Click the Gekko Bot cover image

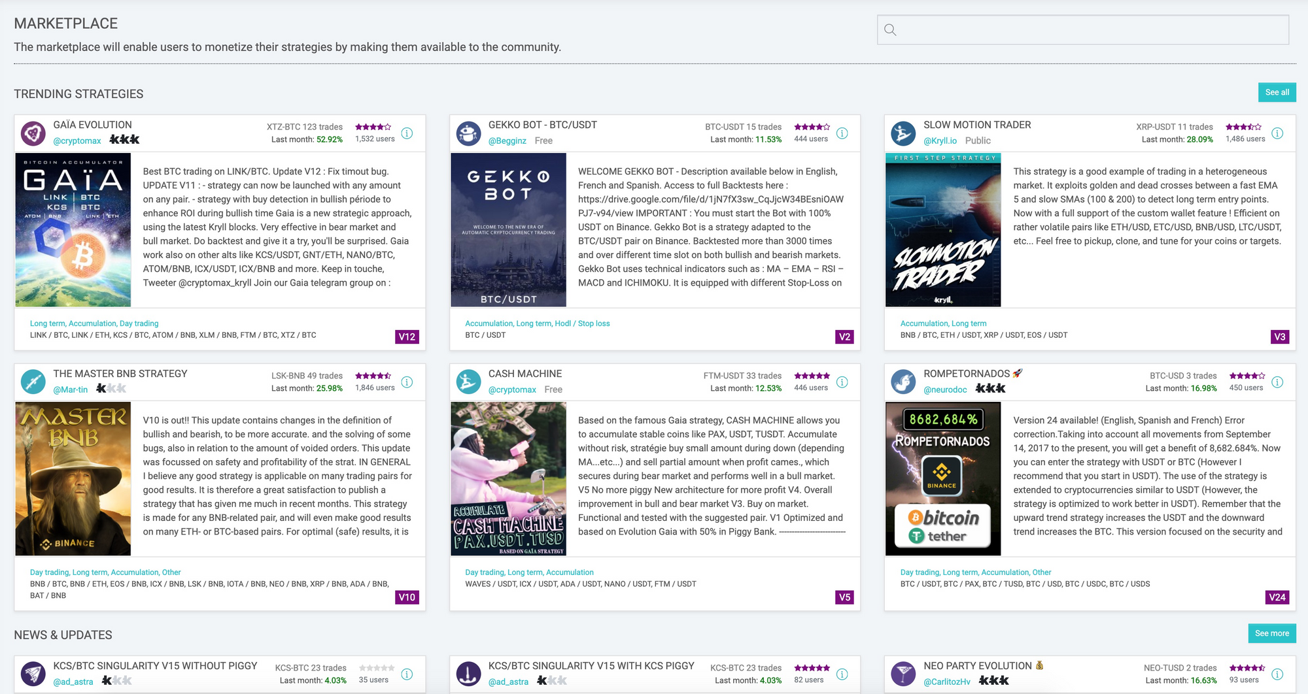click(x=508, y=230)
